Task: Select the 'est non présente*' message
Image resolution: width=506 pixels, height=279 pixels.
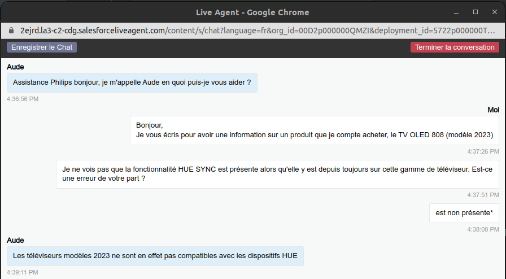Action: pyautogui.click(x=464, y=213)
